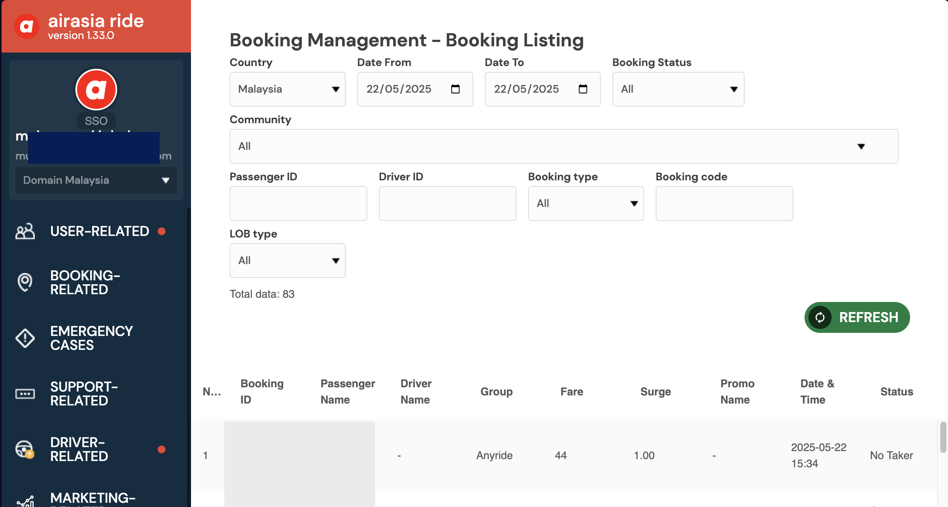Click the Booking Management page title
The height and width of the screenshot is (507, 948).
coord(407,40)
